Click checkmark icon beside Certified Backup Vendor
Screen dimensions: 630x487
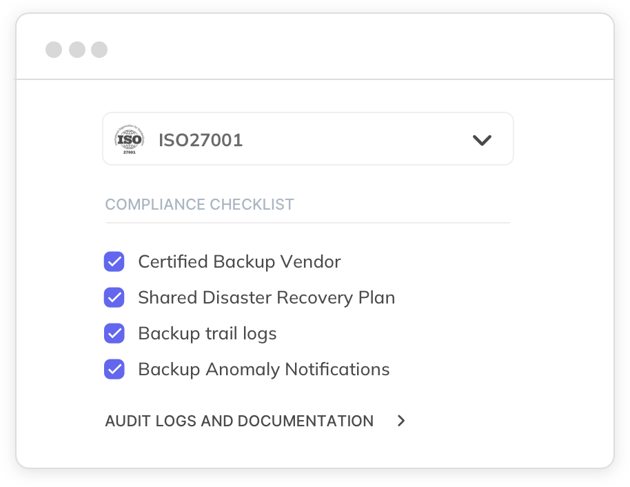point(114,262)
